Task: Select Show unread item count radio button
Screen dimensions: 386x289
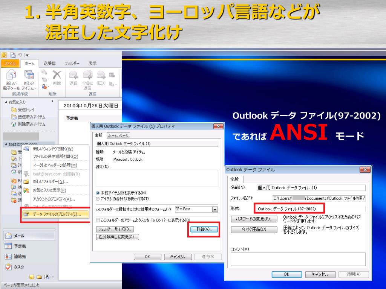Action: 98,193
